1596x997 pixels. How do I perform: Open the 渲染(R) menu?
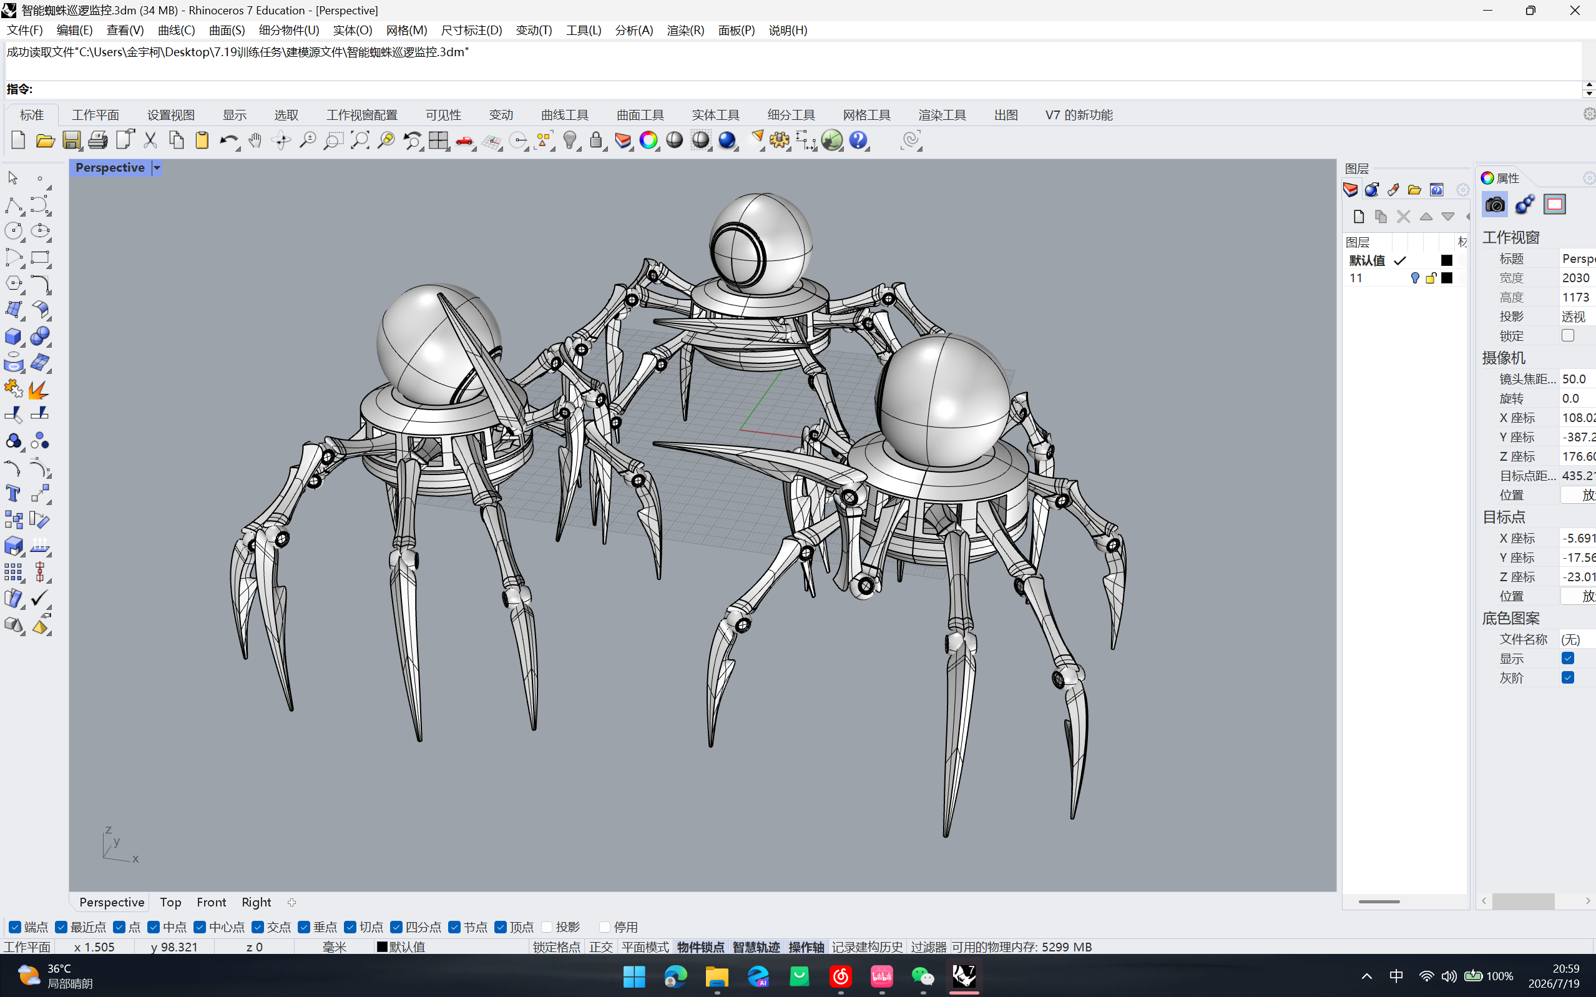point(685,31)
